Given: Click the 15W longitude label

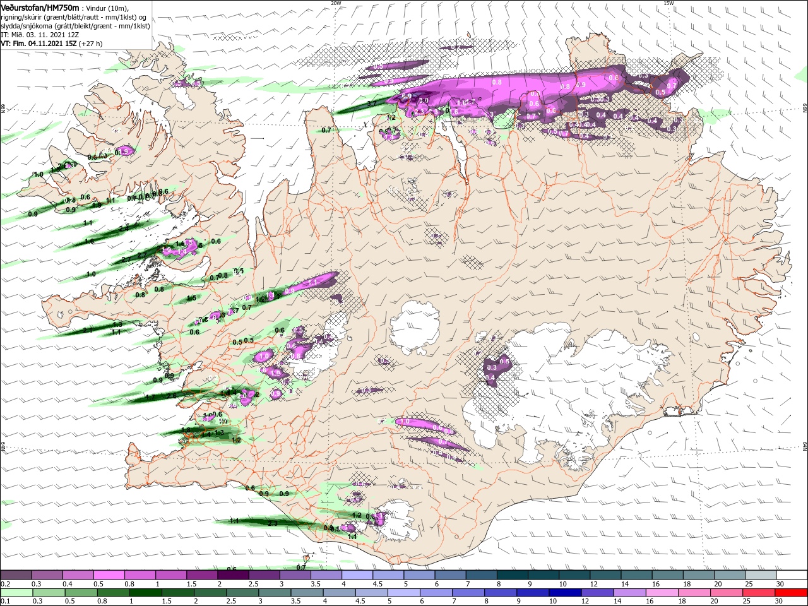Looking at the screenshot, I should [x=668, y=3].
